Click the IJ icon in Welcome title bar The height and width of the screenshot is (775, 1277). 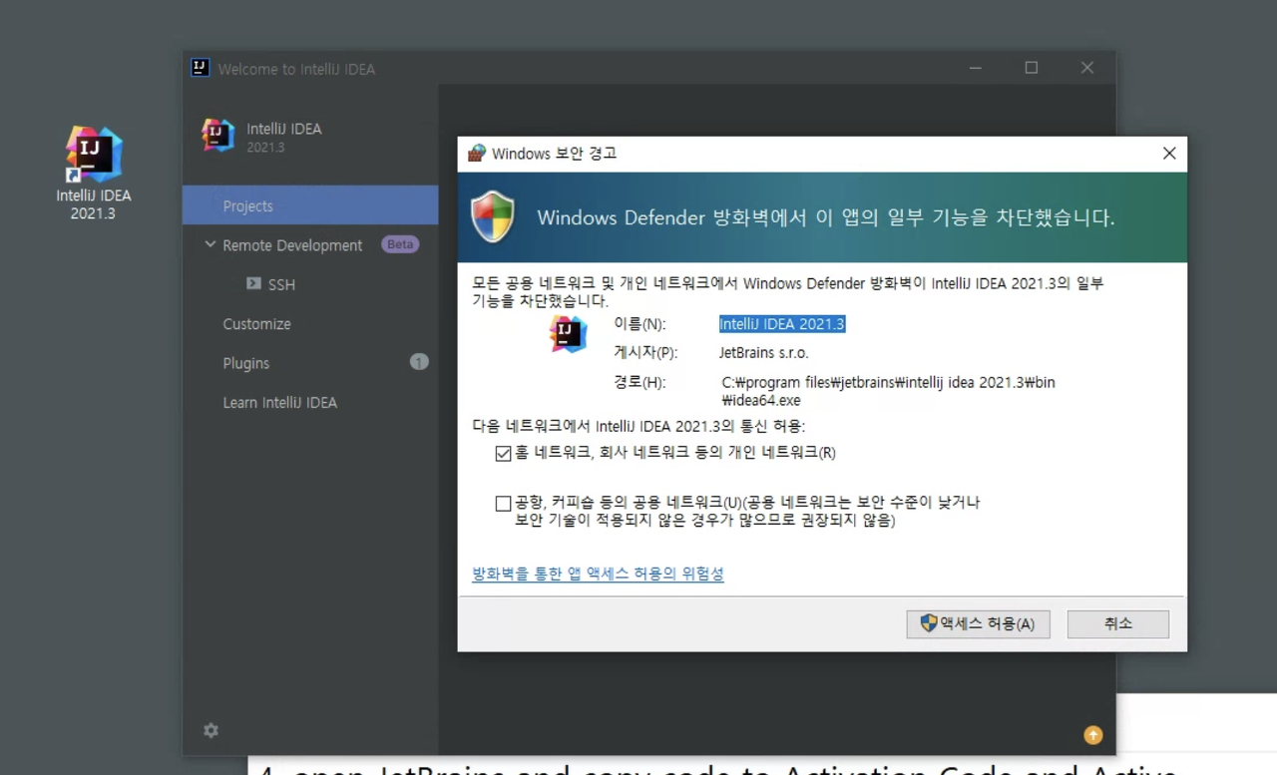click(x=201, y=68)
